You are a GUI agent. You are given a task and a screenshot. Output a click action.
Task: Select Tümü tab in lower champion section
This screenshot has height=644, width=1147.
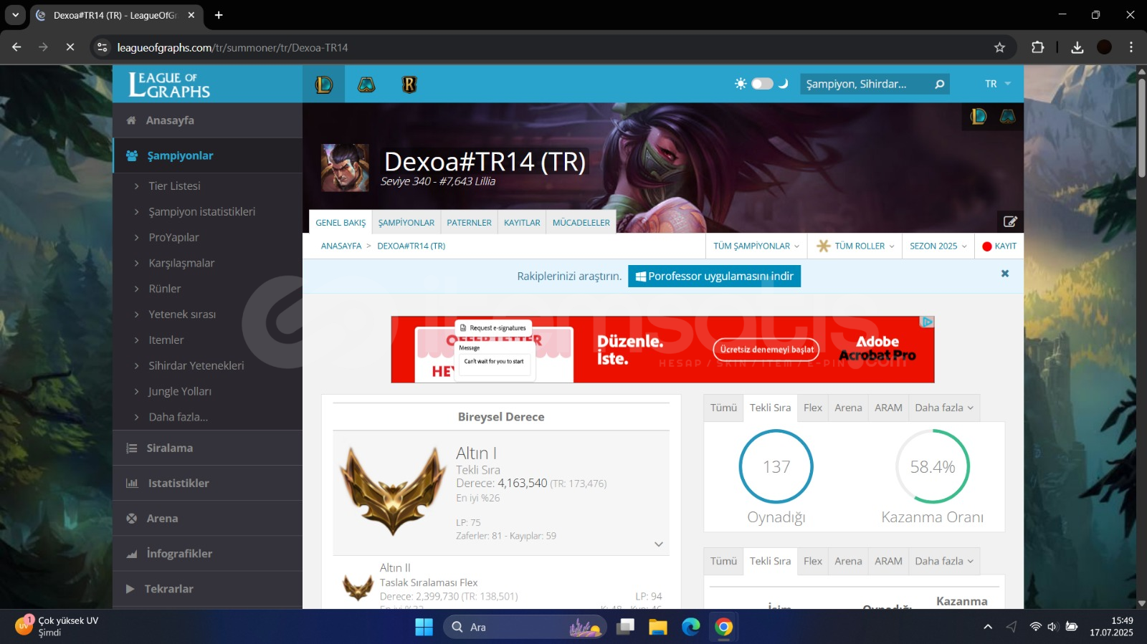coord(723,561)
